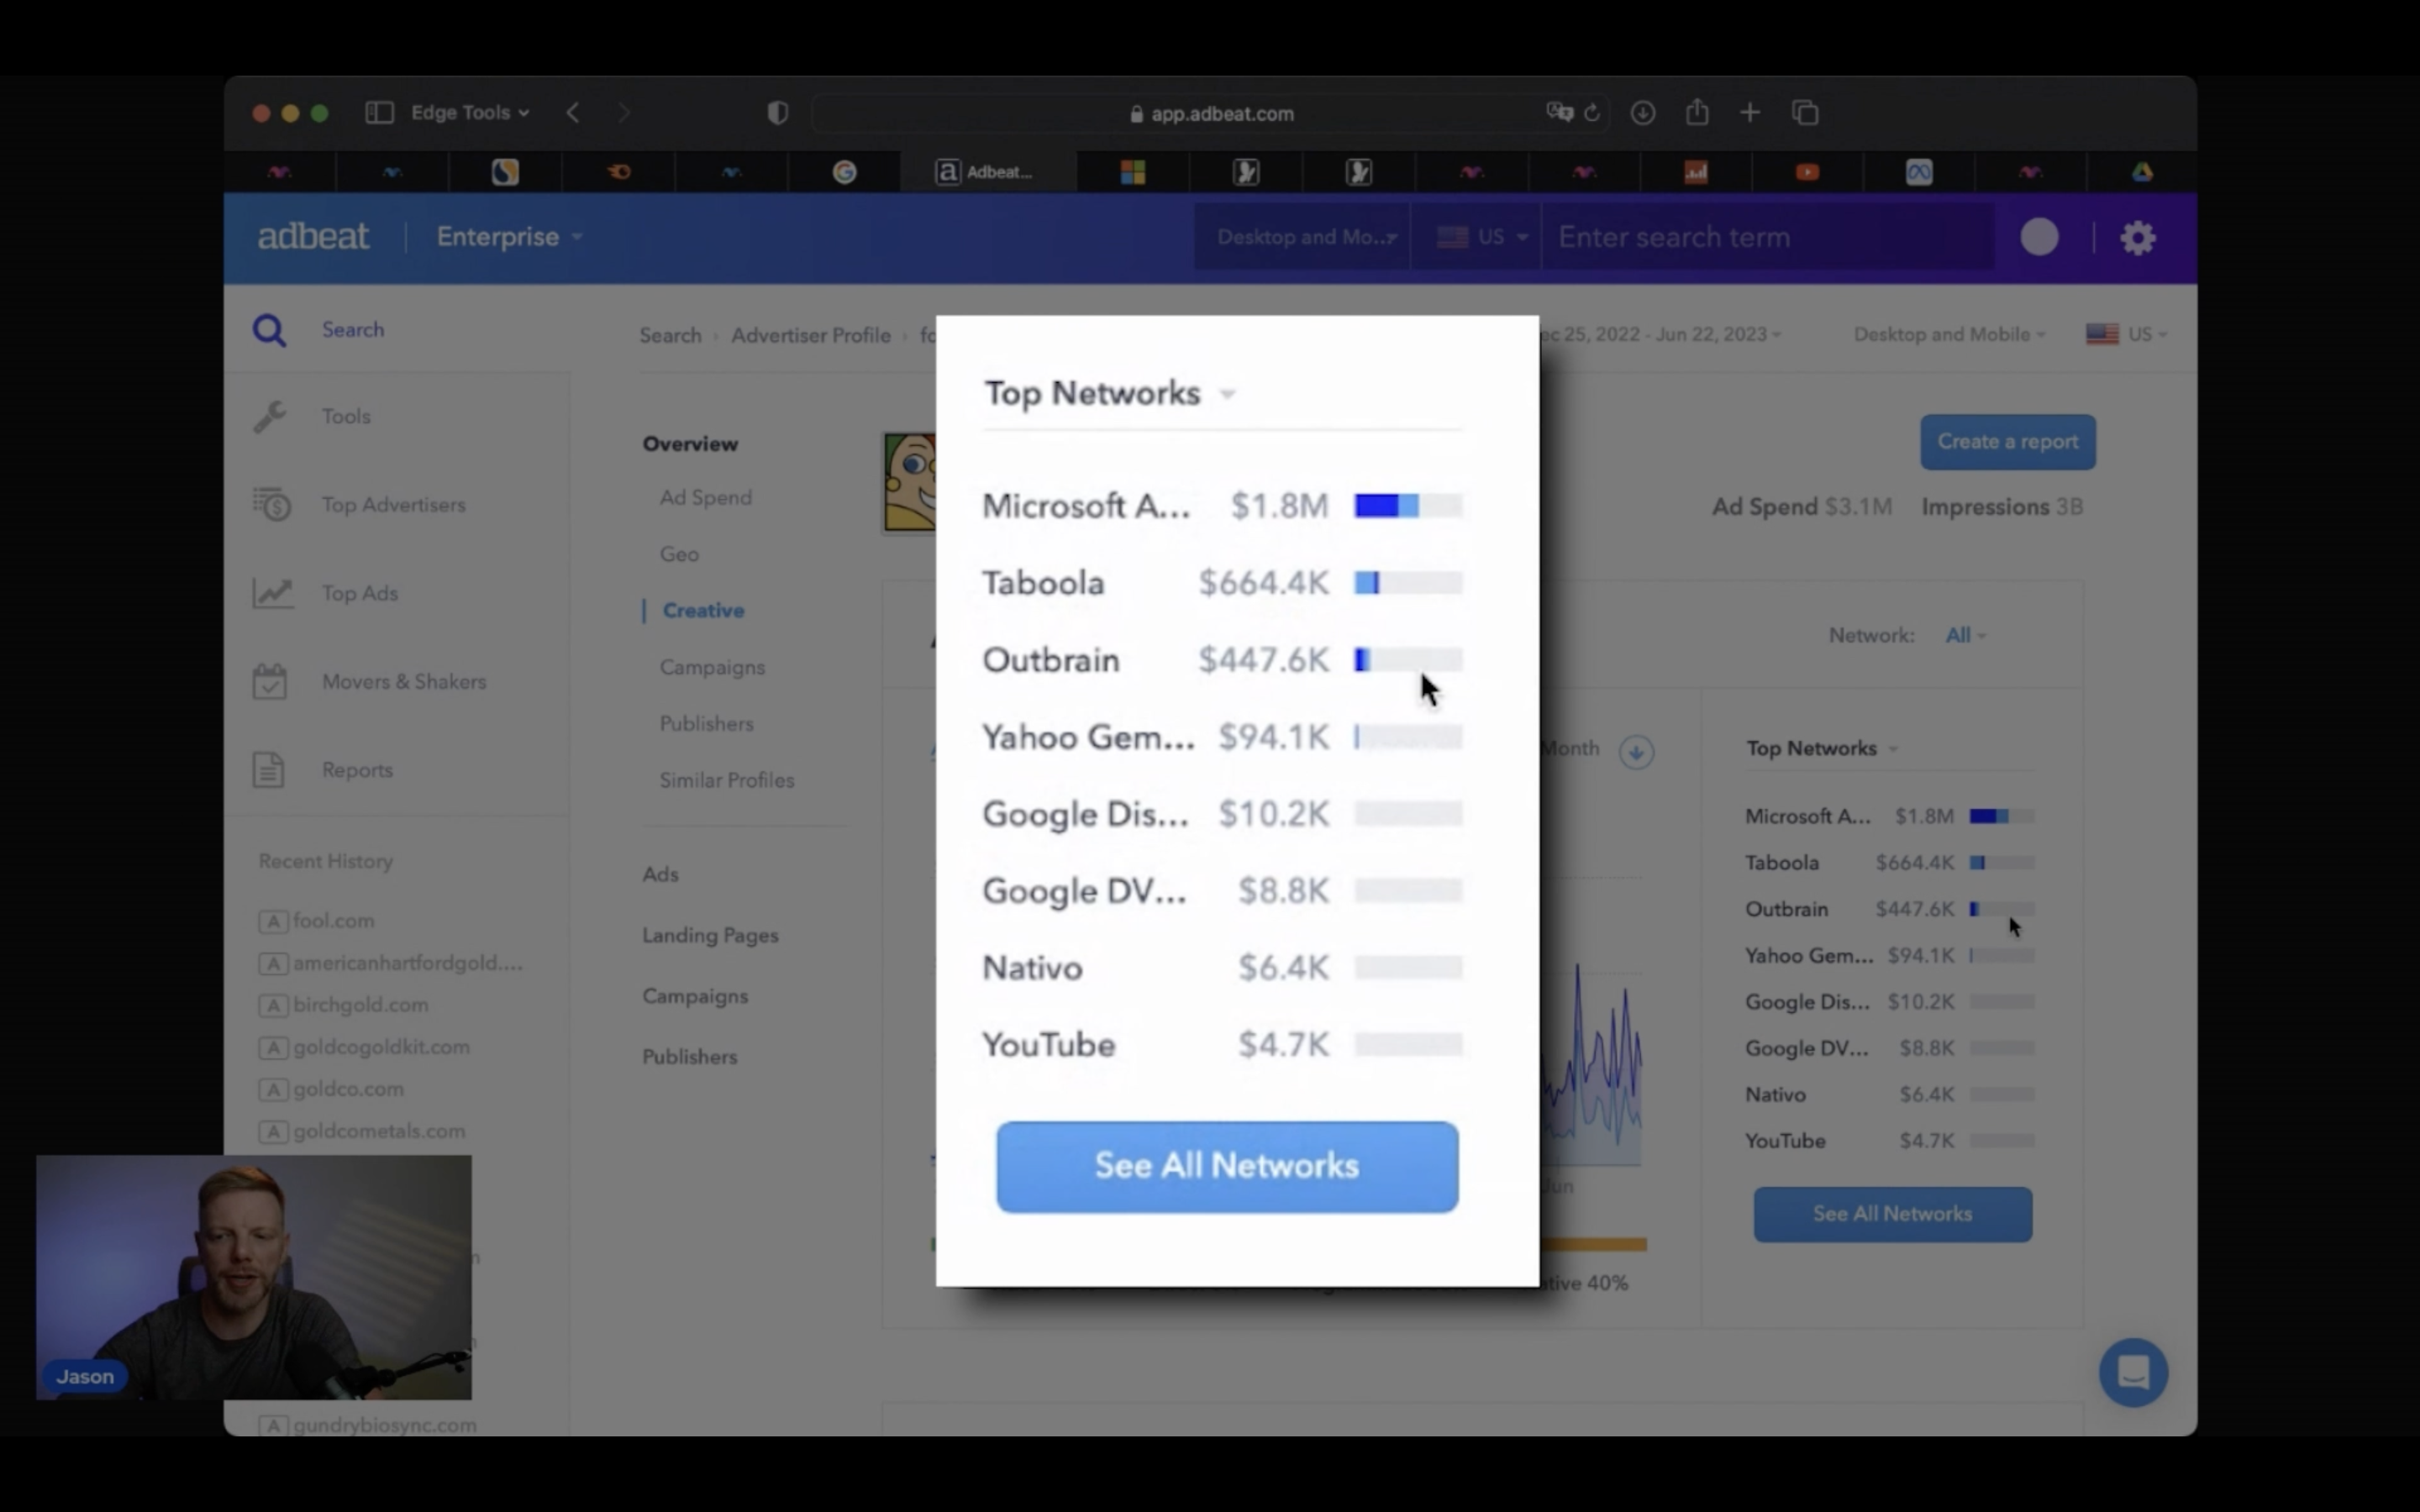Click the Top Ads chart icon

(x=272, y=593)
